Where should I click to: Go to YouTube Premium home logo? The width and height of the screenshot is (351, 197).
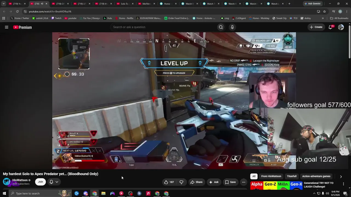[22, 27]
